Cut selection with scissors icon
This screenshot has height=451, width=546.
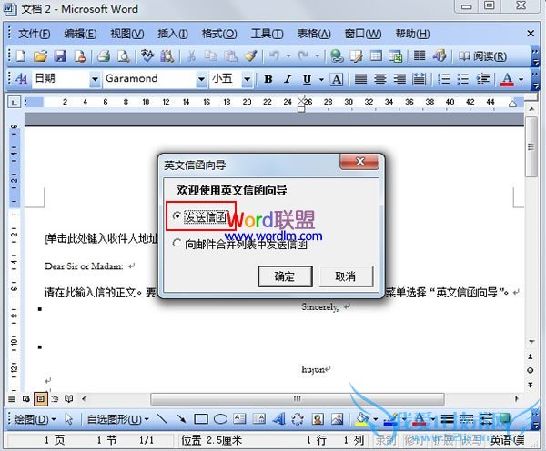(191, 56)
